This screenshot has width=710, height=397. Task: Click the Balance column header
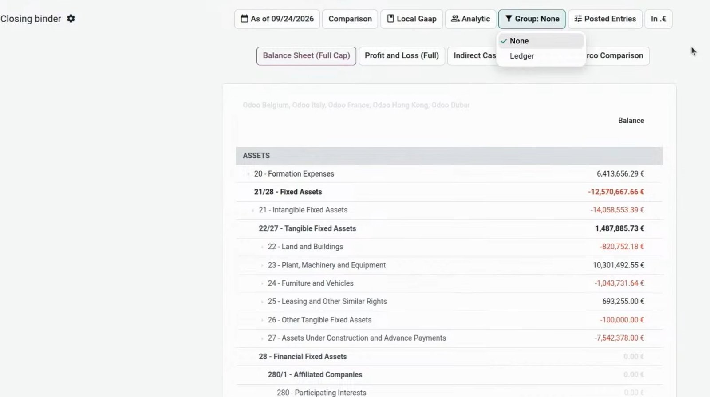(x=631, y=121)
